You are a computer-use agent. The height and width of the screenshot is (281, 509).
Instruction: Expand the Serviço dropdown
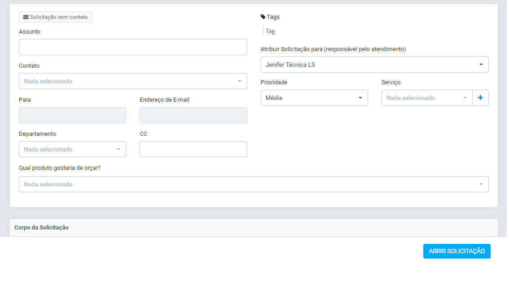pos(426,98)
